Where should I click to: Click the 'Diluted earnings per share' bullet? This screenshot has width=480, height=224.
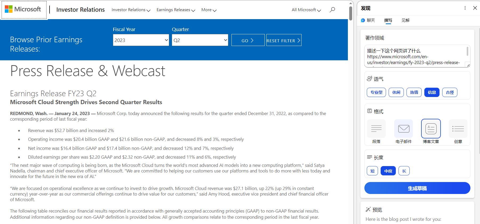point(132,157)
